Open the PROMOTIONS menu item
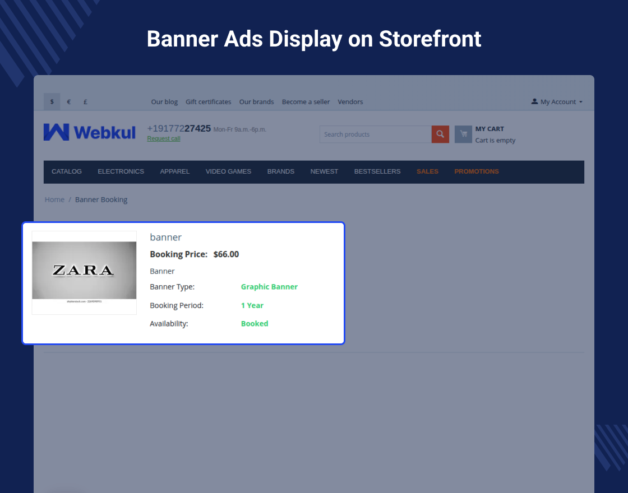 tap(477, 171)
